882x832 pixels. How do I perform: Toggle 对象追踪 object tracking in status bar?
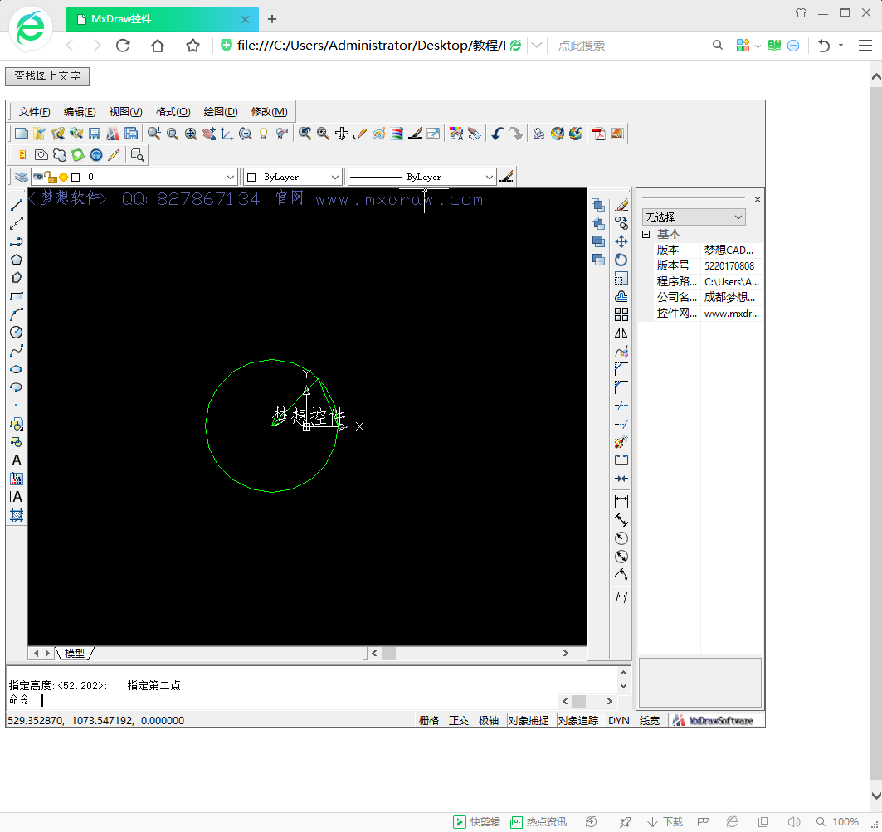[578, 721]
